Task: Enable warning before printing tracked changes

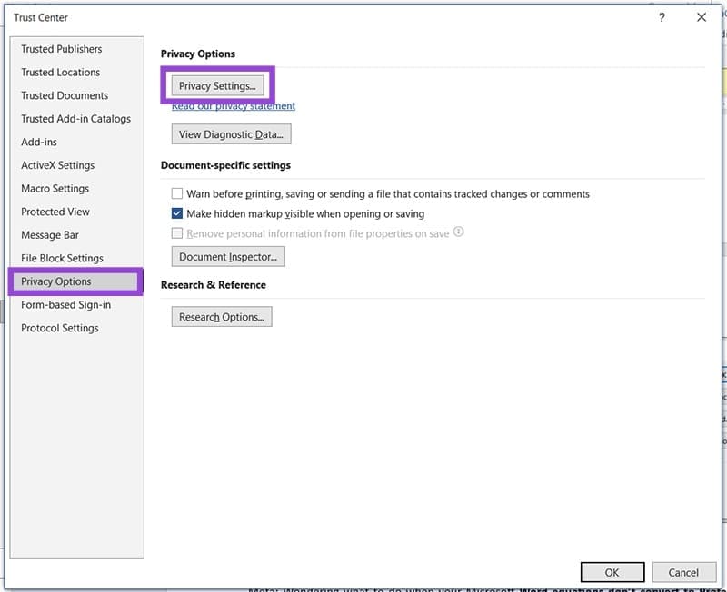Action: pyautogui.click(x=177, y=193)
